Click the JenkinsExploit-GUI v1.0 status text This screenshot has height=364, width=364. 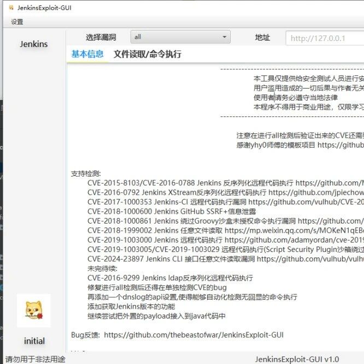pyautogui.click(x=297, y=359)
